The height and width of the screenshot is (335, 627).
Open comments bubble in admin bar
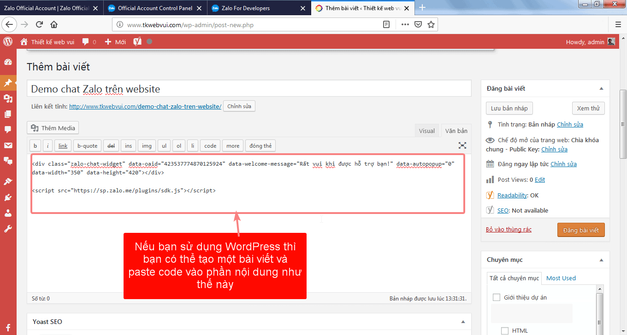(89, 42)
